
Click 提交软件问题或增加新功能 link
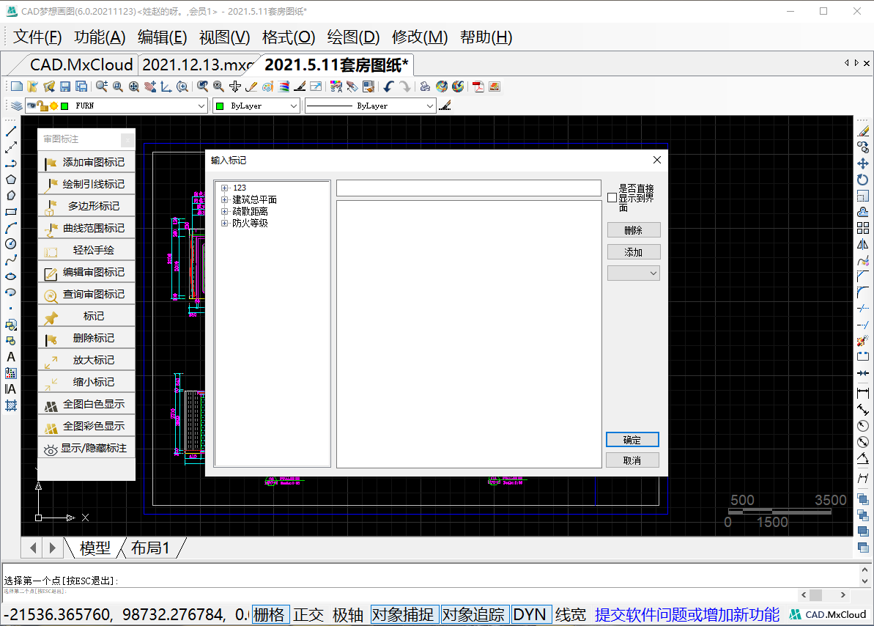pyautogui.click(x=686, y=615)
